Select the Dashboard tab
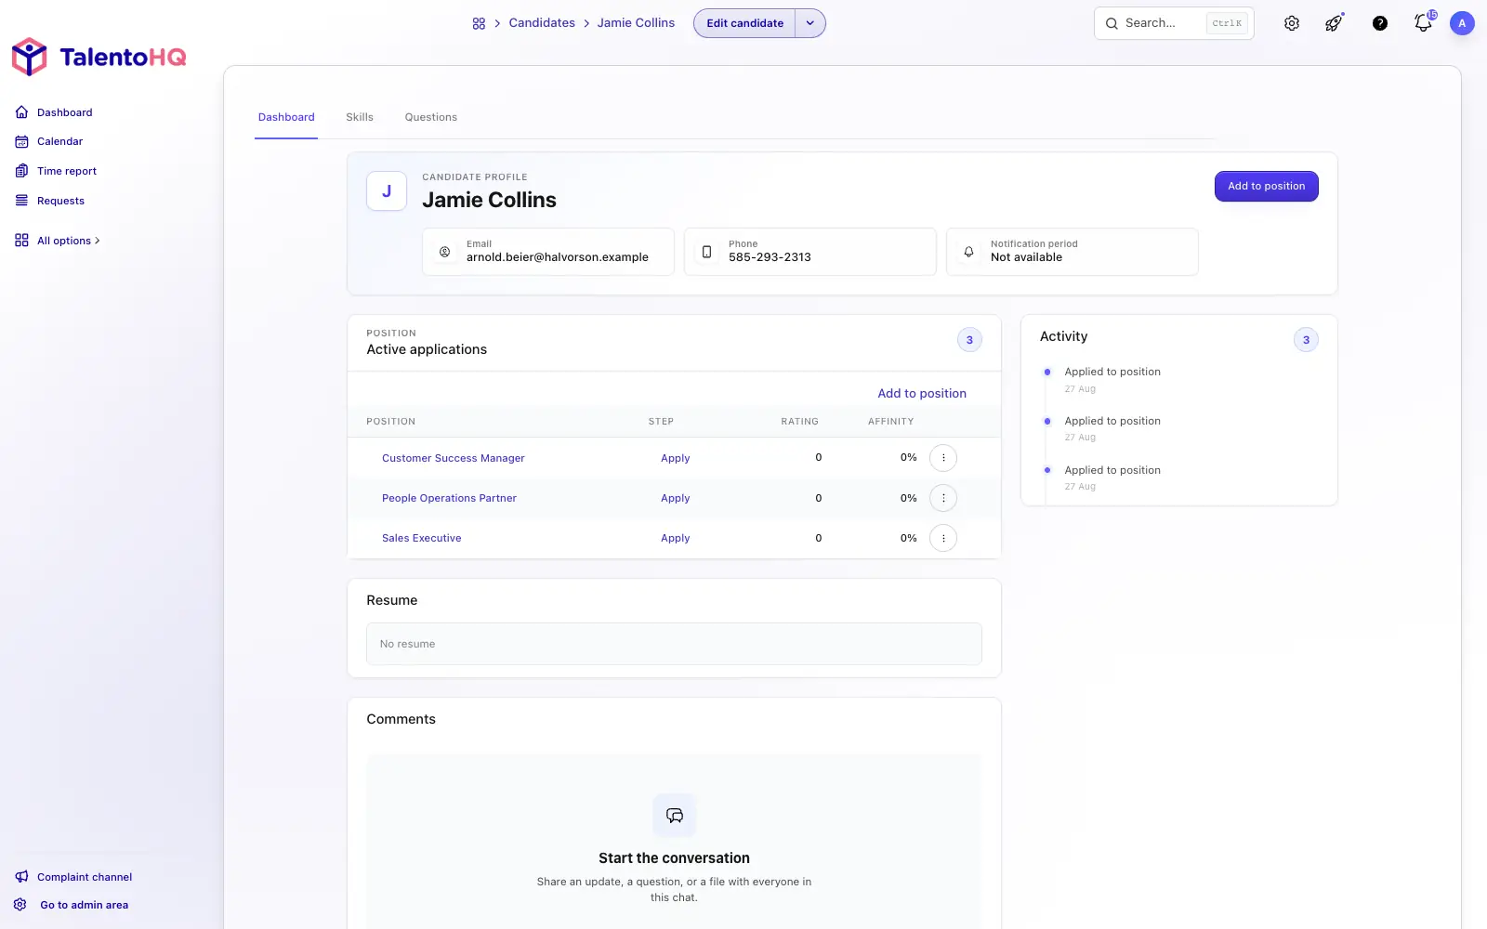1487x929 pixels. tap(286, 117)
